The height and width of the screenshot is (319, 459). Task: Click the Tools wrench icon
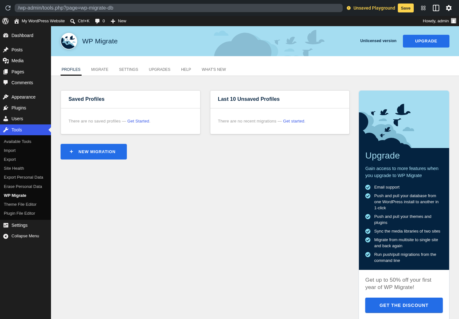(x=6, y=130)
